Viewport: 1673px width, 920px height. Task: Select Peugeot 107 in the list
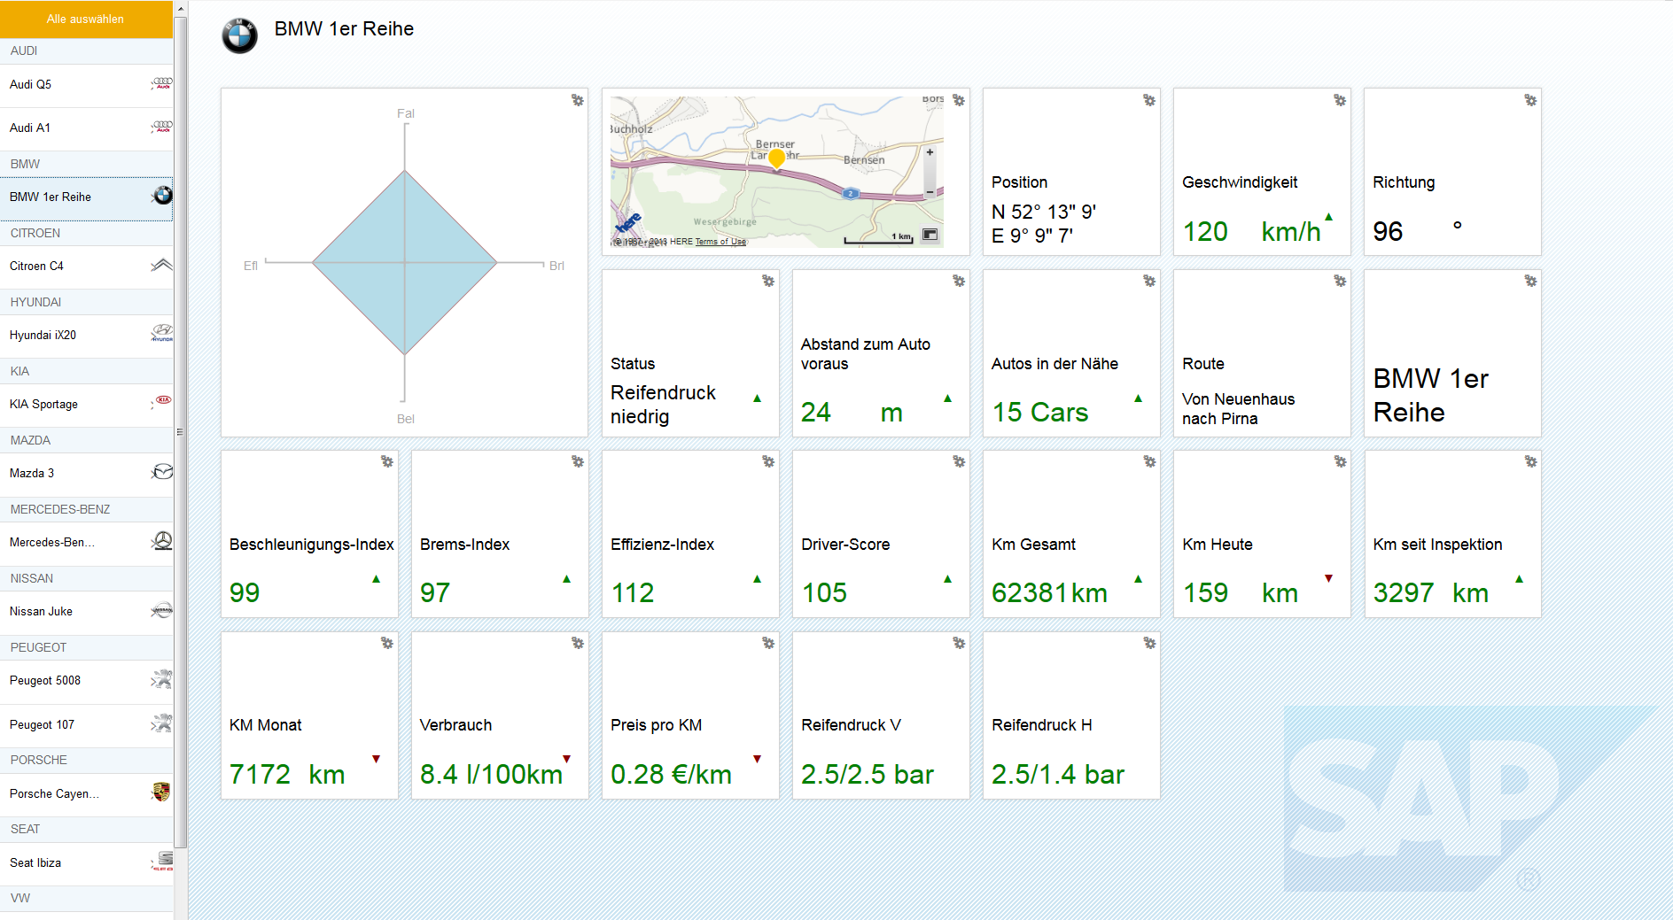86,725
